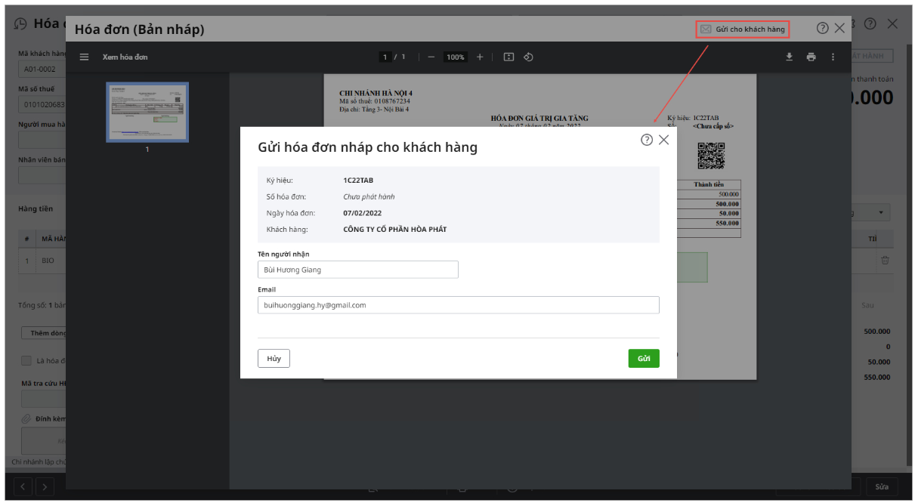Viewport: 915px width, 503px height.
Task: Click the PDF page number field
Action: pos(385,57)
